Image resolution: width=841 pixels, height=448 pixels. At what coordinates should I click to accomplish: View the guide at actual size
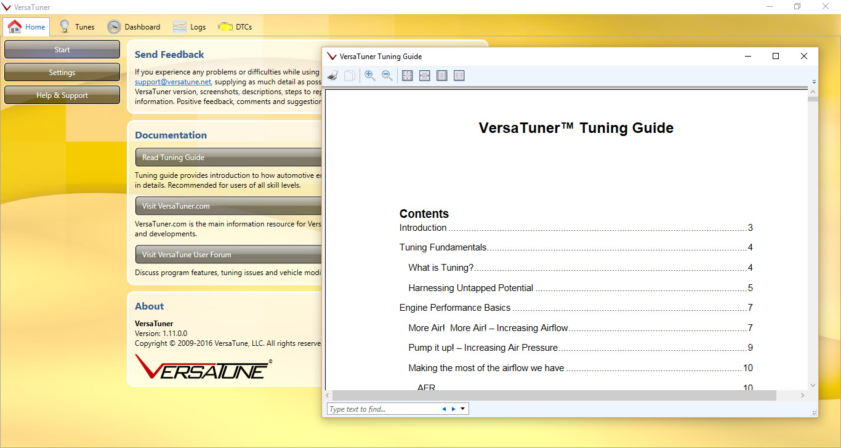coord(407,76)
